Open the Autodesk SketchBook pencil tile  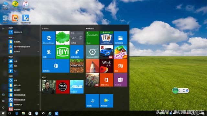pyautogui.click(x=93, y=66)
